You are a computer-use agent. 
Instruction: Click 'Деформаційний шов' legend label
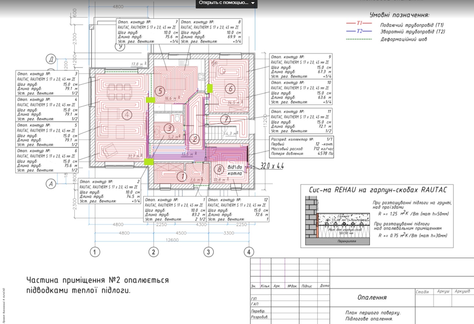404,39
